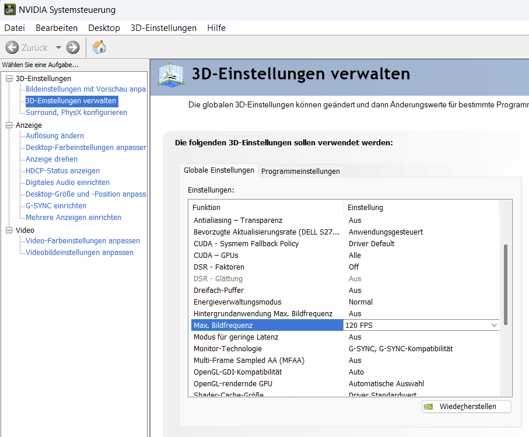The width and height of the screenshot is (529, 437).
Task: Open Video-Farbeinstellungen anpassen
Action: (83, 240)
